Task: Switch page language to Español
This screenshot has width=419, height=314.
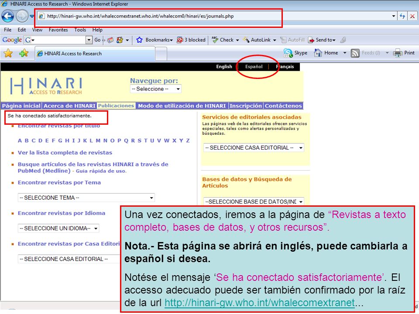Action: click(x=254, y=66)
